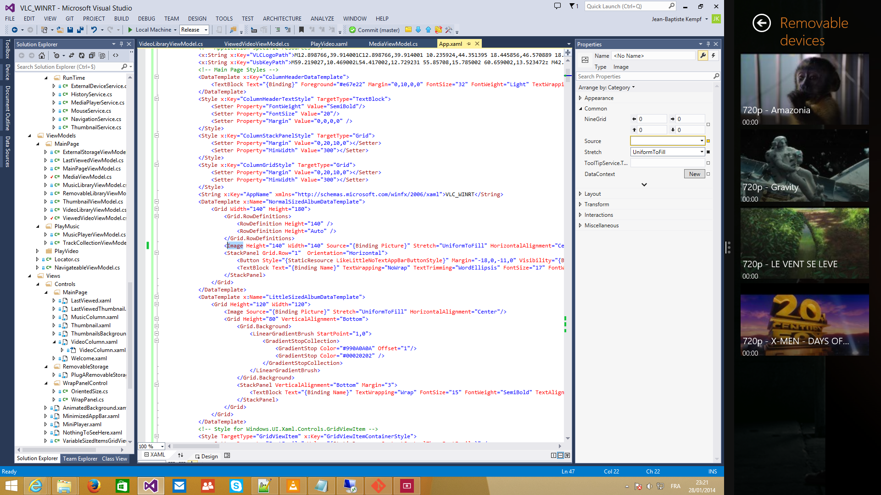This screenshot has height=495, width=881.
Task: Click the Source property marker square
Action: [708, 141]
